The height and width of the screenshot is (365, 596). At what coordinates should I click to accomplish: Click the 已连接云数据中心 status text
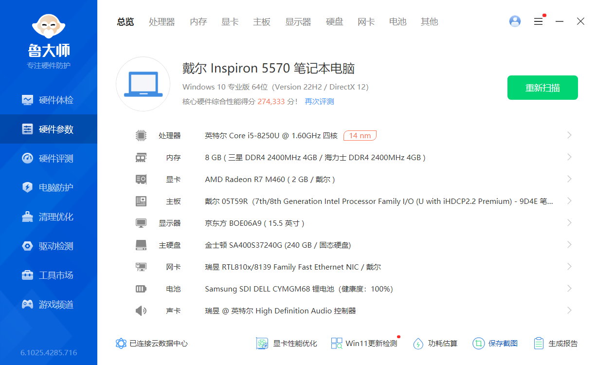[x=159, y=343]
